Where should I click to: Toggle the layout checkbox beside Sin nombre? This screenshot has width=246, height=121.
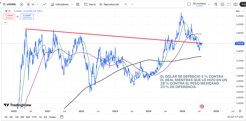(189, 4)
